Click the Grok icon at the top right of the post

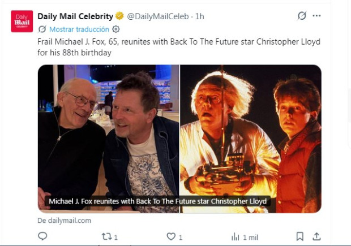302,16
